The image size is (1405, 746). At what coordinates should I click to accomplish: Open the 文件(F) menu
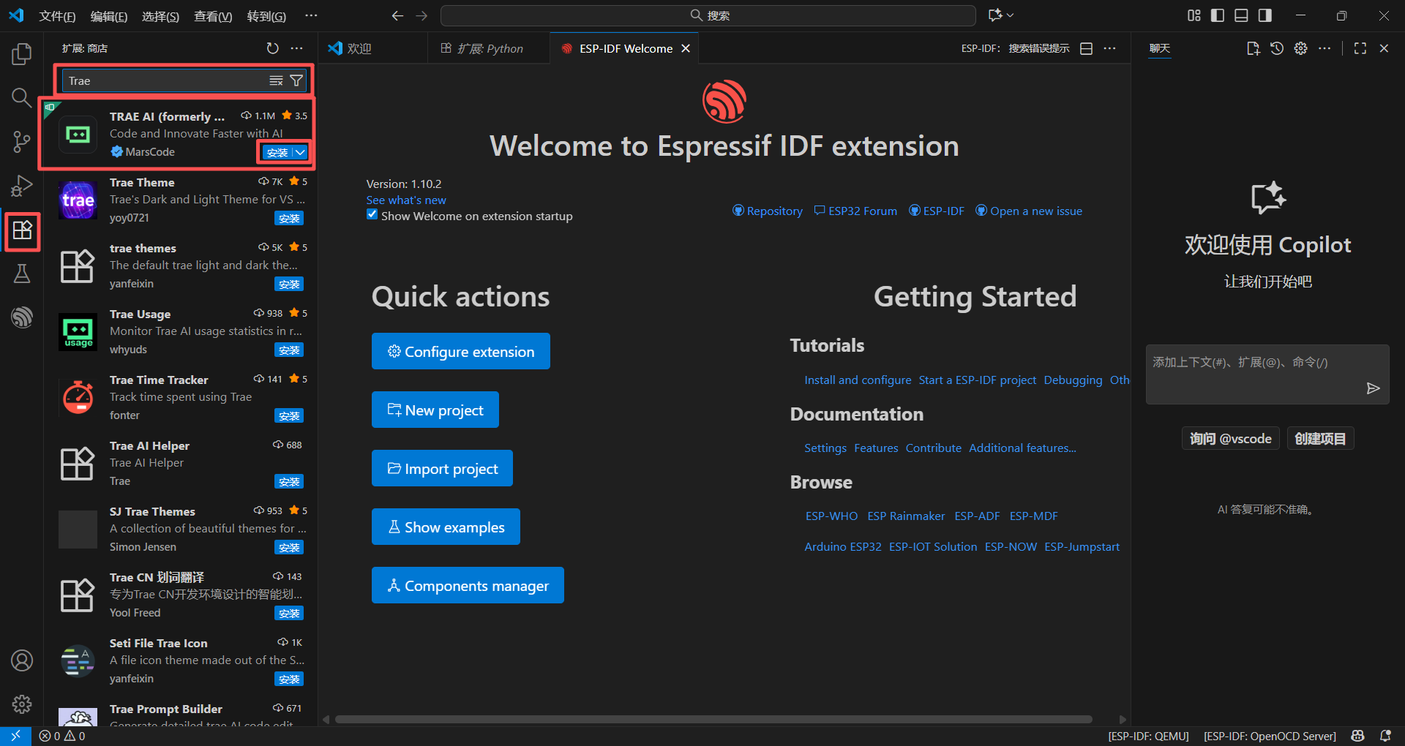(57, 16)
